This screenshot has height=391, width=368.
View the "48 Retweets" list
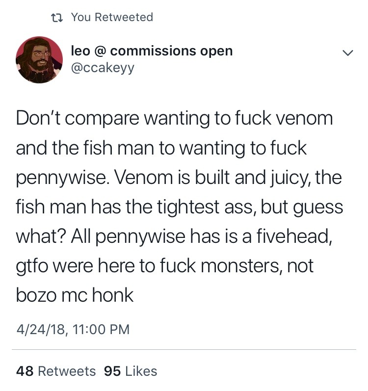click(56, 371)
